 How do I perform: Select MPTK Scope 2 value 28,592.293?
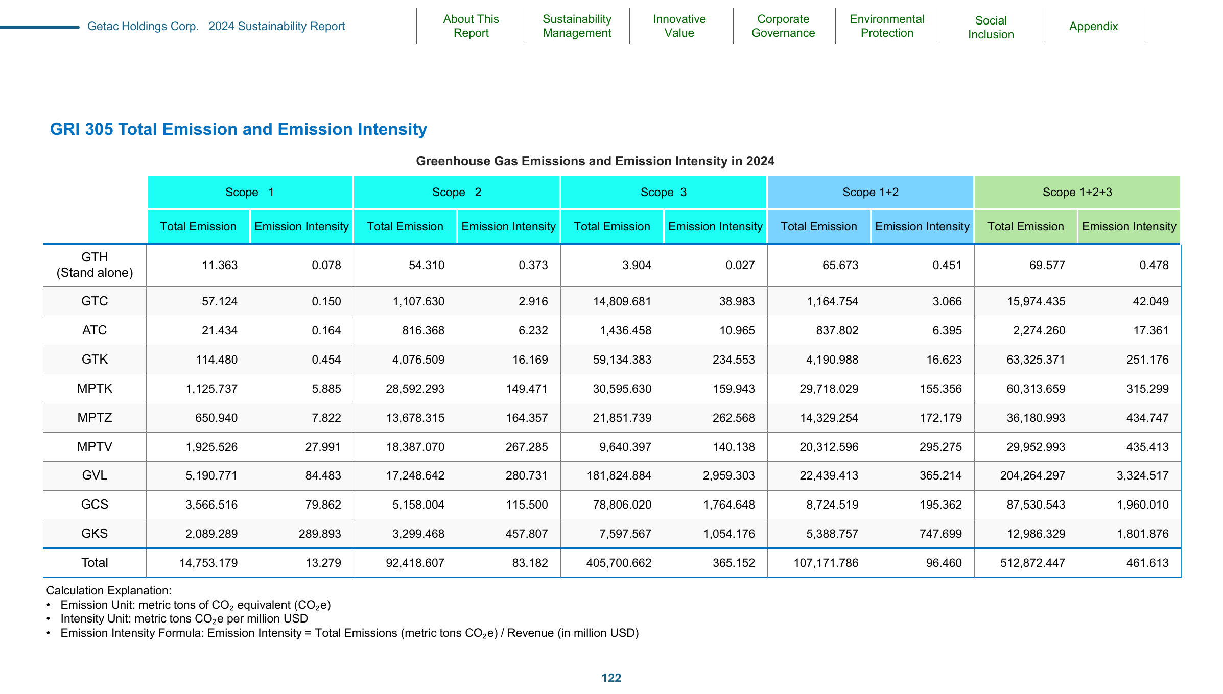pos(415,389)
